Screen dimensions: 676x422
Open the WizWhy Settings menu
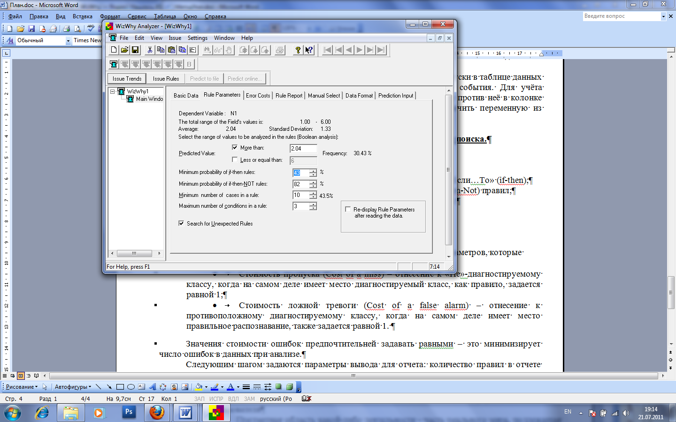[x=198, y=38]
